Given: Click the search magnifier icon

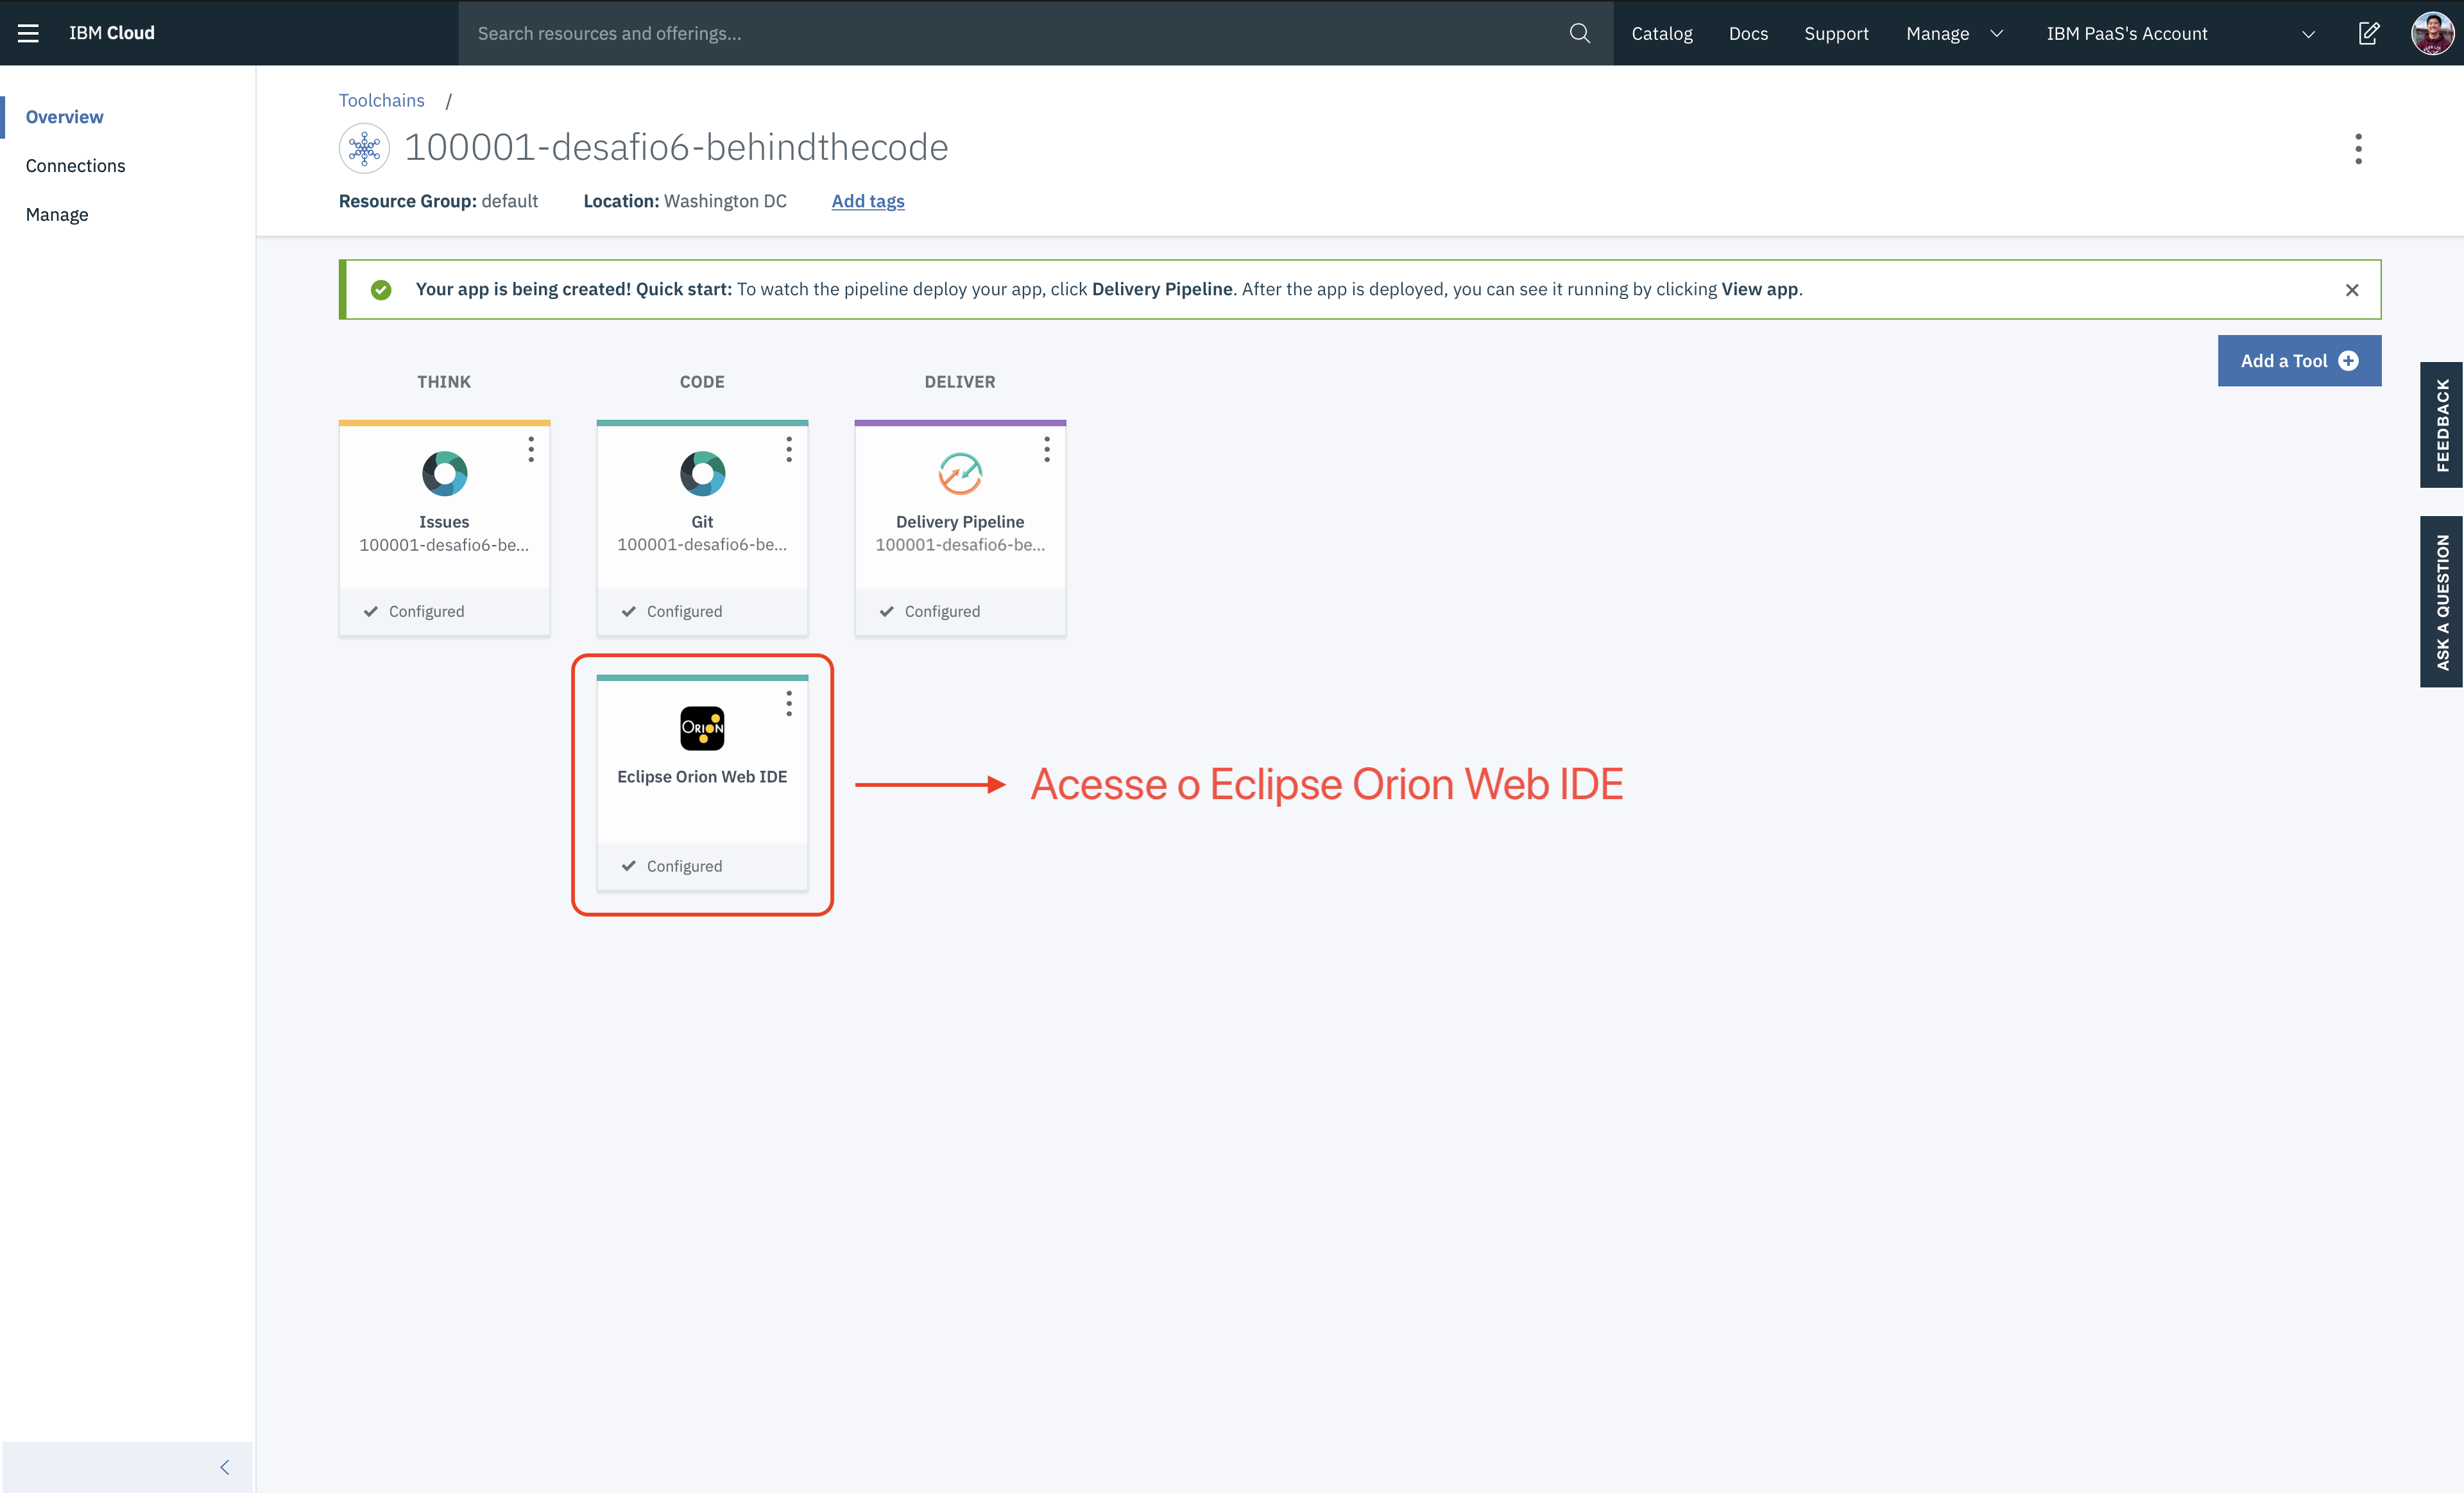Looking at the screenshot, I should click(x=1579, y=33).
